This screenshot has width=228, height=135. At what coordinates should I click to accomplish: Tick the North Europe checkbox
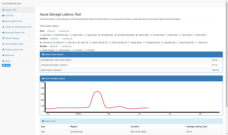[x=41, y=50]
